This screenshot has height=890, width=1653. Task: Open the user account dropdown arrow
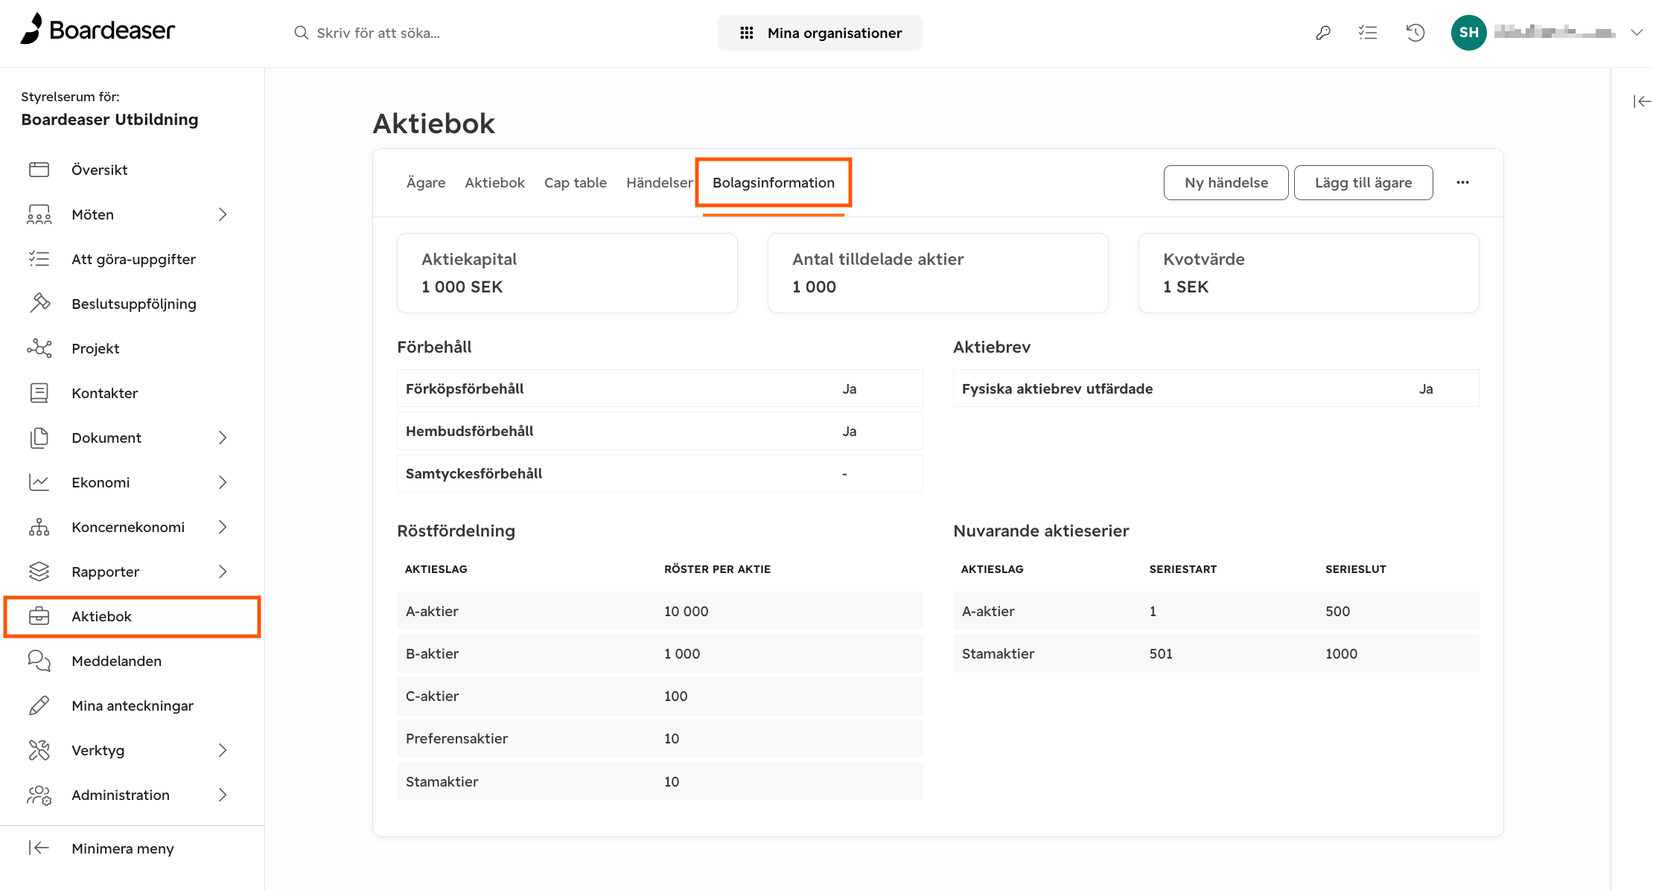coord(1637,33)
